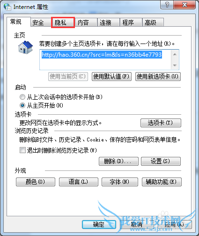The image size is (199, 236).
Task: Open the 连接 tab
Action: click(x=108, y=22)
